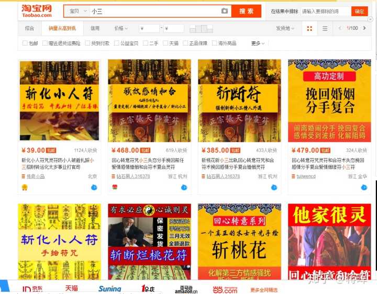The width and height of the screenshot is (377, 294).
Task: Open 1号店 logo in bottom bar
Action: [148, 288]
